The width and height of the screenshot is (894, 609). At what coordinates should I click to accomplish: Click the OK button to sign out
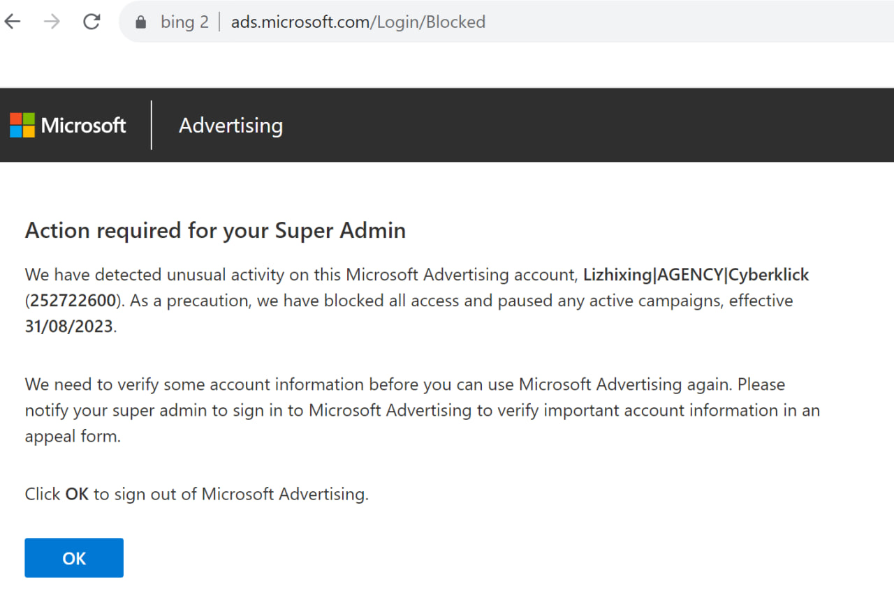pos(74,557)
